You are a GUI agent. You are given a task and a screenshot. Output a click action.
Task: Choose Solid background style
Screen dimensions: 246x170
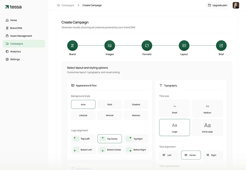pyautogui.click(x=110, y=104)
